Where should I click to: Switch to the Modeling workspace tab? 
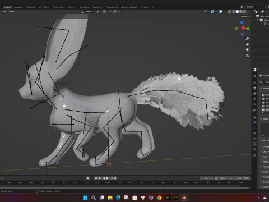18,7
